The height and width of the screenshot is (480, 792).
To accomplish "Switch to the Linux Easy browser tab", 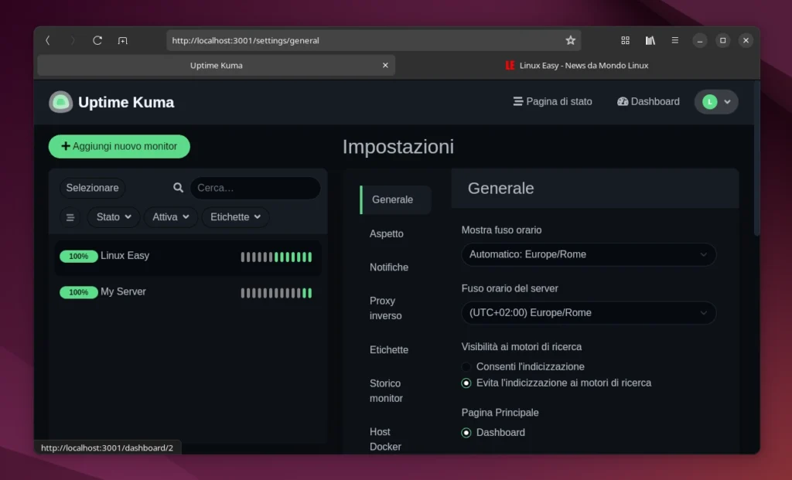I will point(576,65).
